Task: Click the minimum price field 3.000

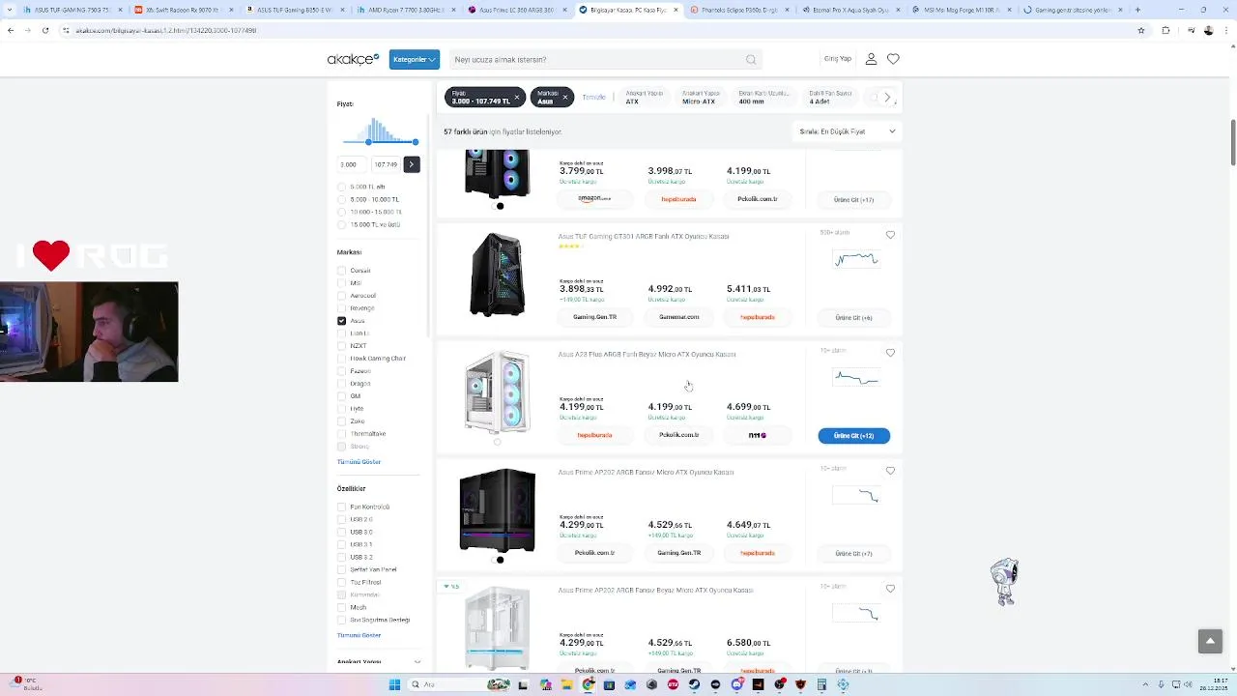Action: [352, 164]
